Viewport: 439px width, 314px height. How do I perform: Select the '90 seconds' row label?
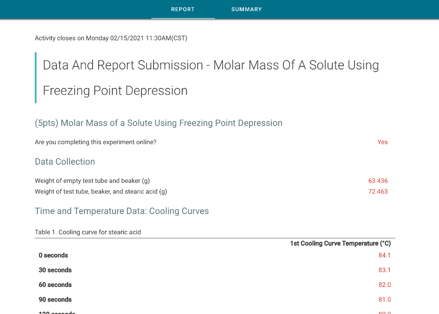pos(55,299)
